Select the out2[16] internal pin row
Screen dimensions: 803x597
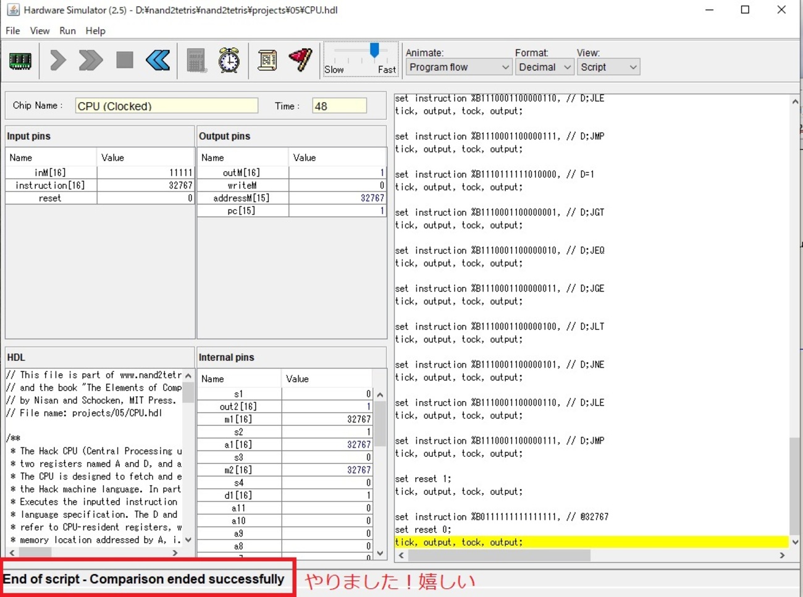point(285,407)
